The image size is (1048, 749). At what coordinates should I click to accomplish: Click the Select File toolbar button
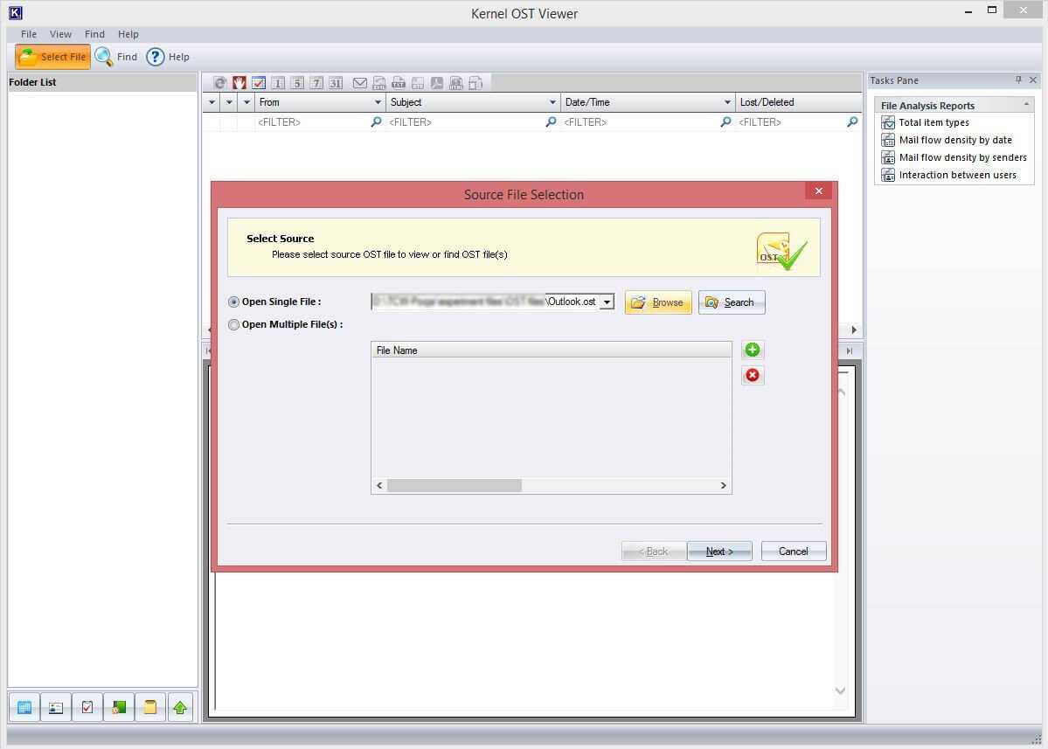pos(52,57)
